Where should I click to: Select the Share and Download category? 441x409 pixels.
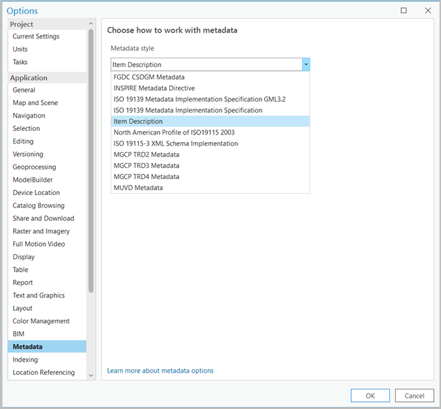pyautogui.click(x=43, y=219)
